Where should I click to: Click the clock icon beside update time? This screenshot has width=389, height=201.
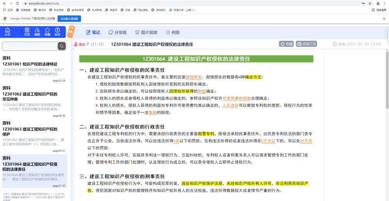coord(335,44)
